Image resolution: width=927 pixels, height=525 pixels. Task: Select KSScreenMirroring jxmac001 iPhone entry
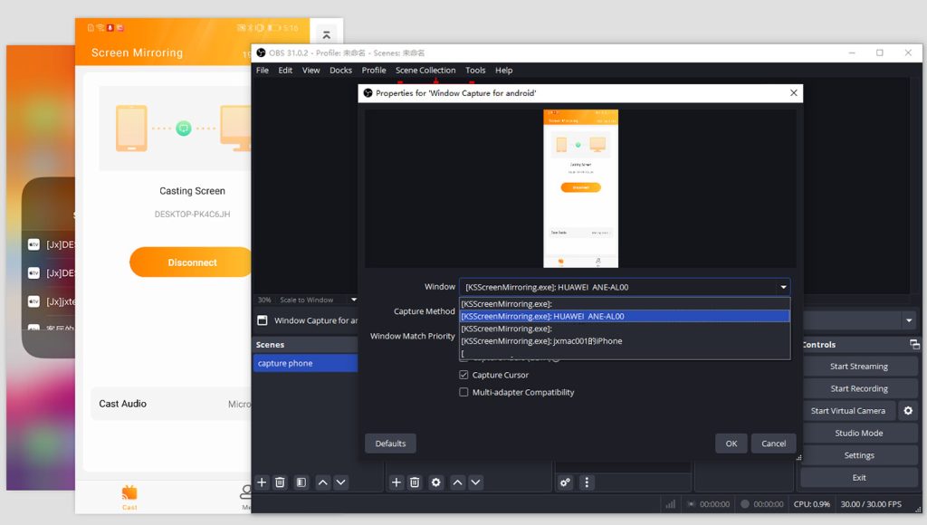pos(625,341)
